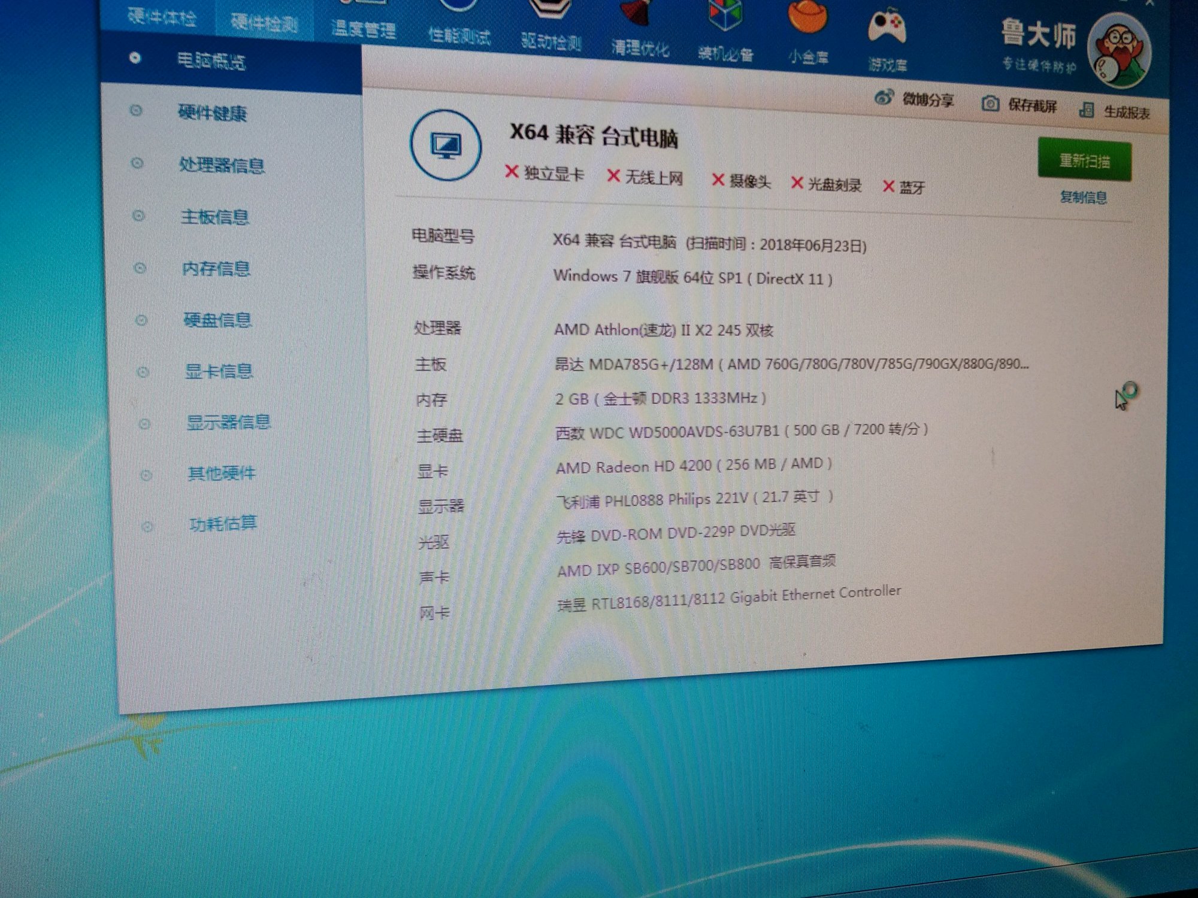
Task: Click the 微博分享 Weibo share icon
Action: click(884, 97)
